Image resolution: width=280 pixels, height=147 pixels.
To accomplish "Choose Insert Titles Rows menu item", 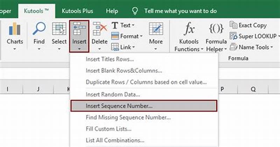I will pos(144,59).
